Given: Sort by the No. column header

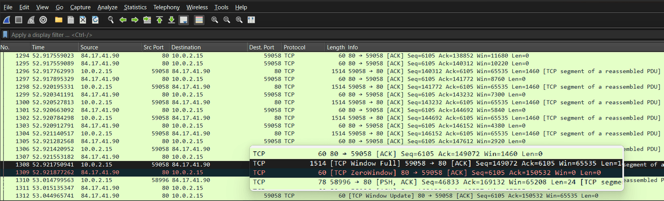Looking at the screenshot, I should click(15, 47).
